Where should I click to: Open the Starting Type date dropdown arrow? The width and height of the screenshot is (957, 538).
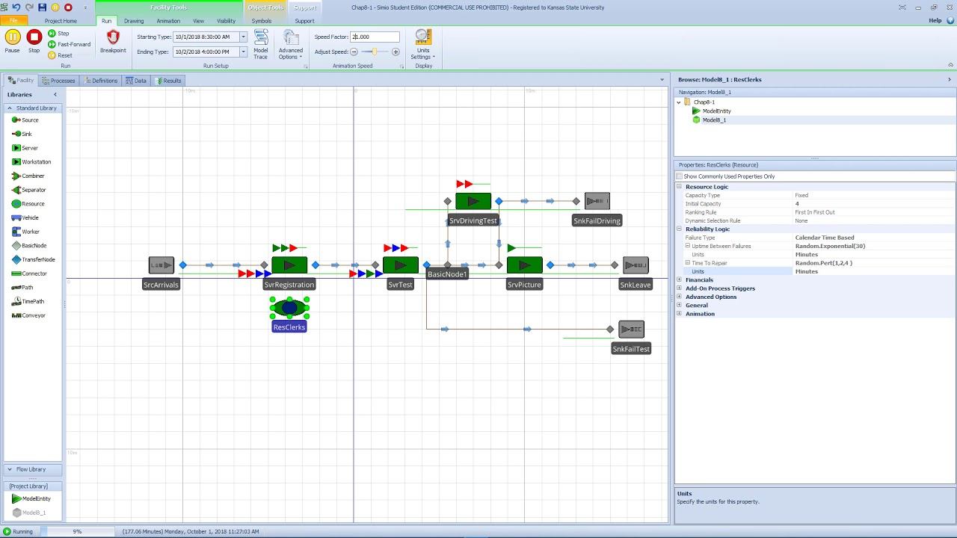243,37
